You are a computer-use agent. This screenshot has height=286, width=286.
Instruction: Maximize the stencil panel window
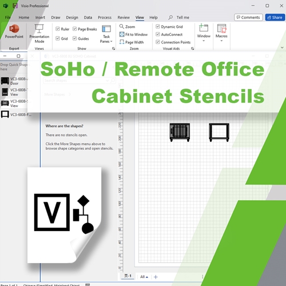tap(18, 56)
